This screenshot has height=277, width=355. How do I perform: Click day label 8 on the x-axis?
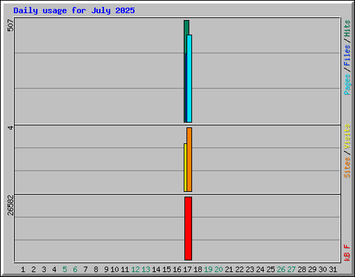point(96,269)
